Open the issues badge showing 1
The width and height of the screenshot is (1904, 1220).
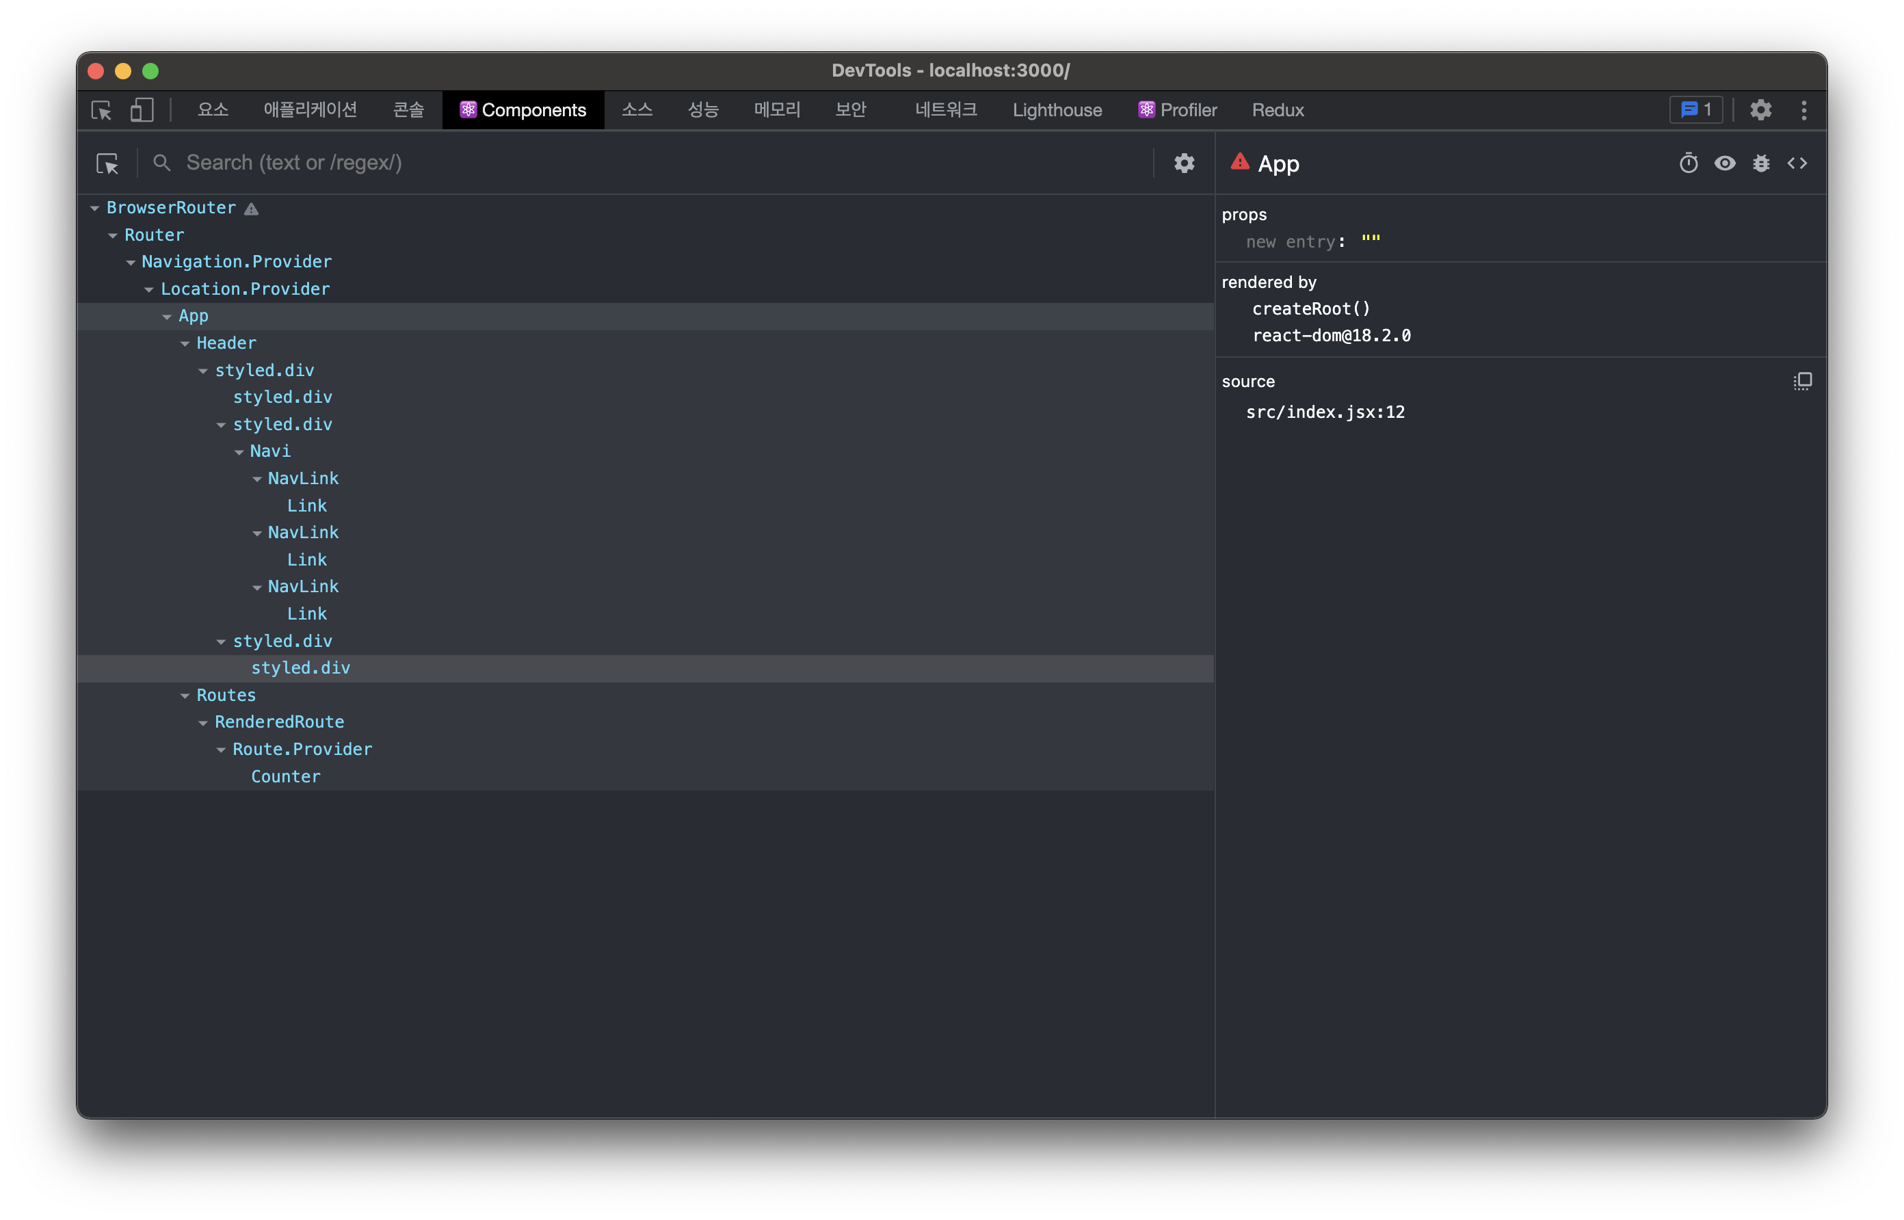click(1695, 110)
